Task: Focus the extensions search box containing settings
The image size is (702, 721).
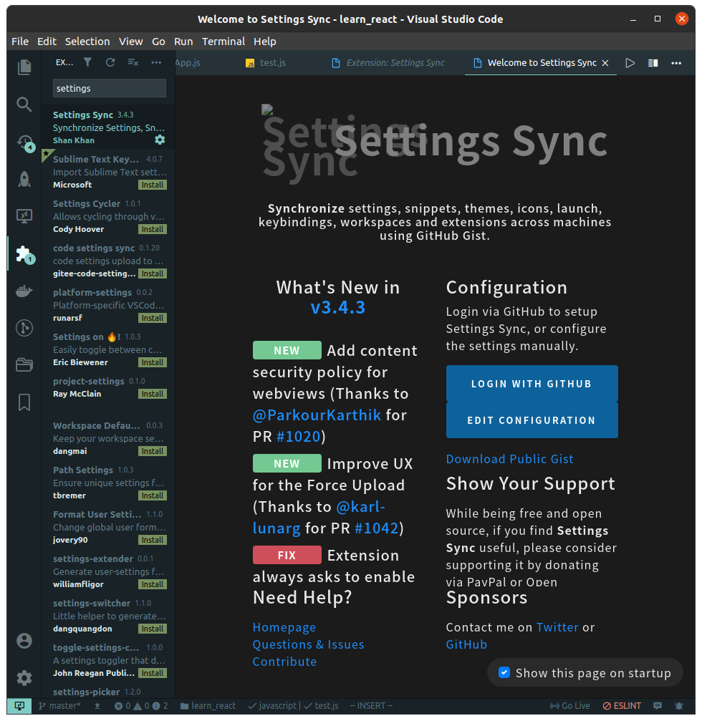Action: [x=110, y=88]
